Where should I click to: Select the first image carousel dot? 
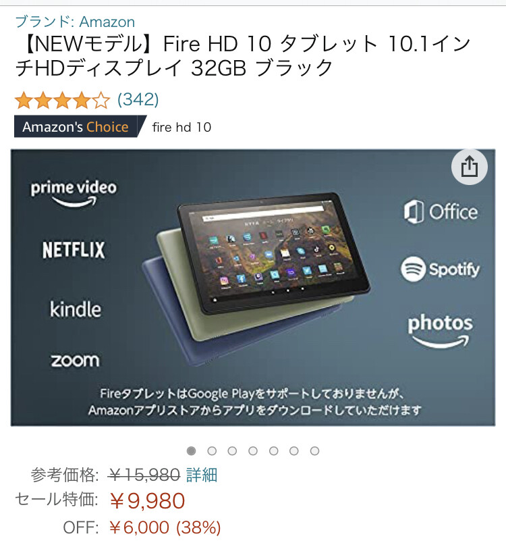click(191, 451)
